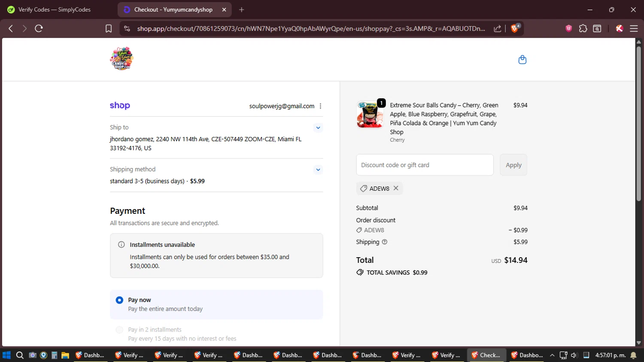Image resolution: width=644 pixels, height=362 pixels.
Task: Open the Windows Start menu
Action: point(6,355)
